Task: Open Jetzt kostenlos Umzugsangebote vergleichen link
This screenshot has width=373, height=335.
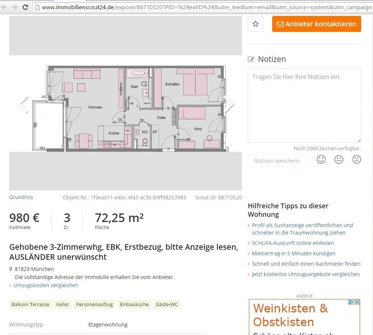Action: pos(305,274)
